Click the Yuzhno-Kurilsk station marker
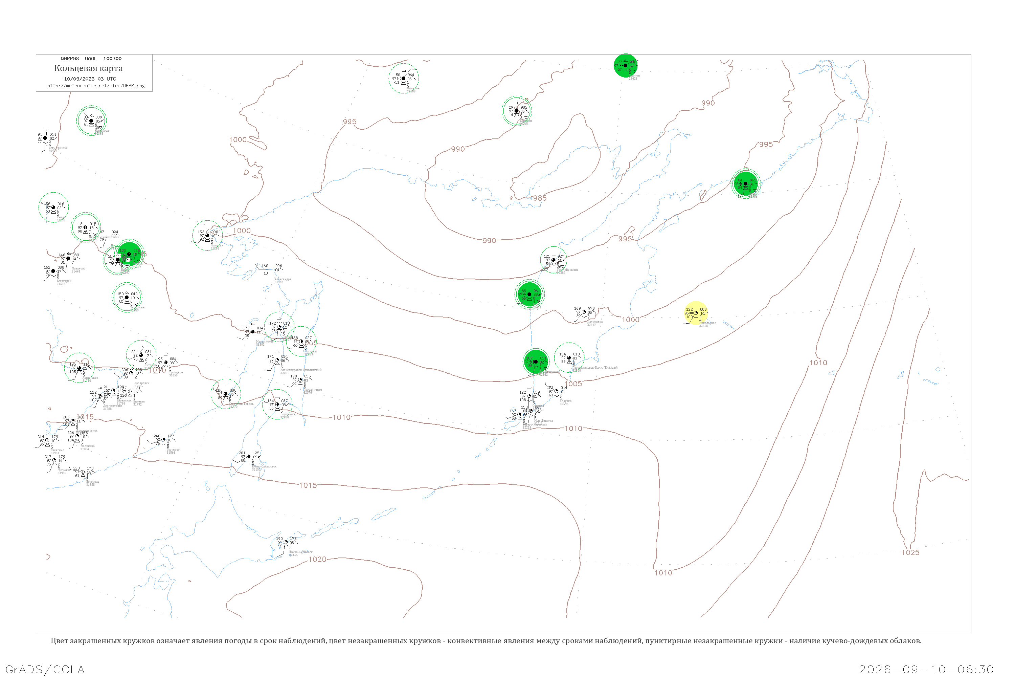1015x677 pixels. 286,542
